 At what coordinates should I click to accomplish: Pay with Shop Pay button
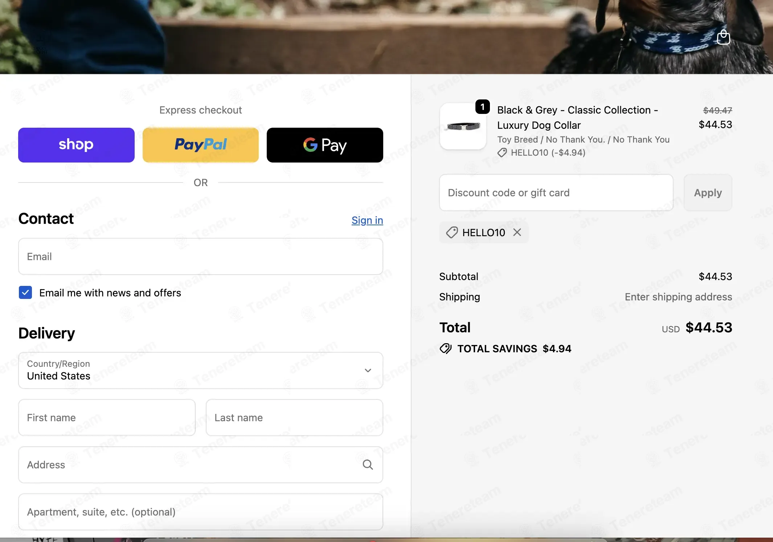76,145
